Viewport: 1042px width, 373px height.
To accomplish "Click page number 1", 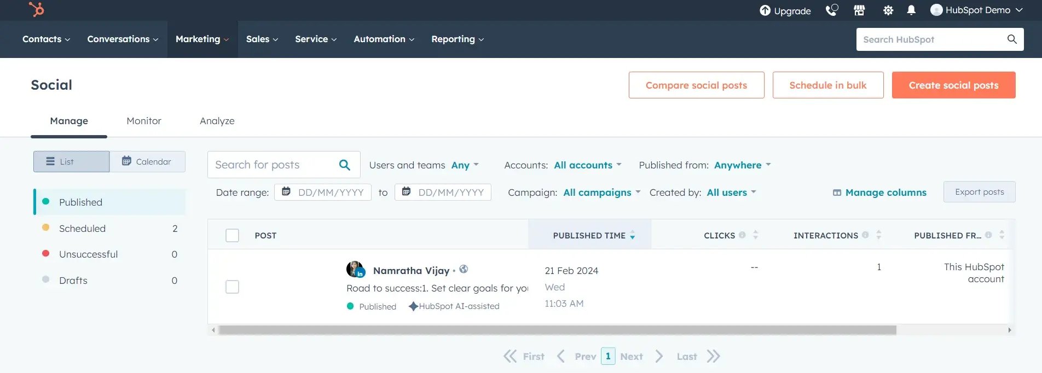I will [608, 356].
